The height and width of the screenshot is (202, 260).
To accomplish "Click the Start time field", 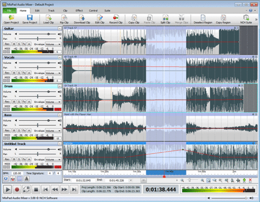I will point(83,180).
